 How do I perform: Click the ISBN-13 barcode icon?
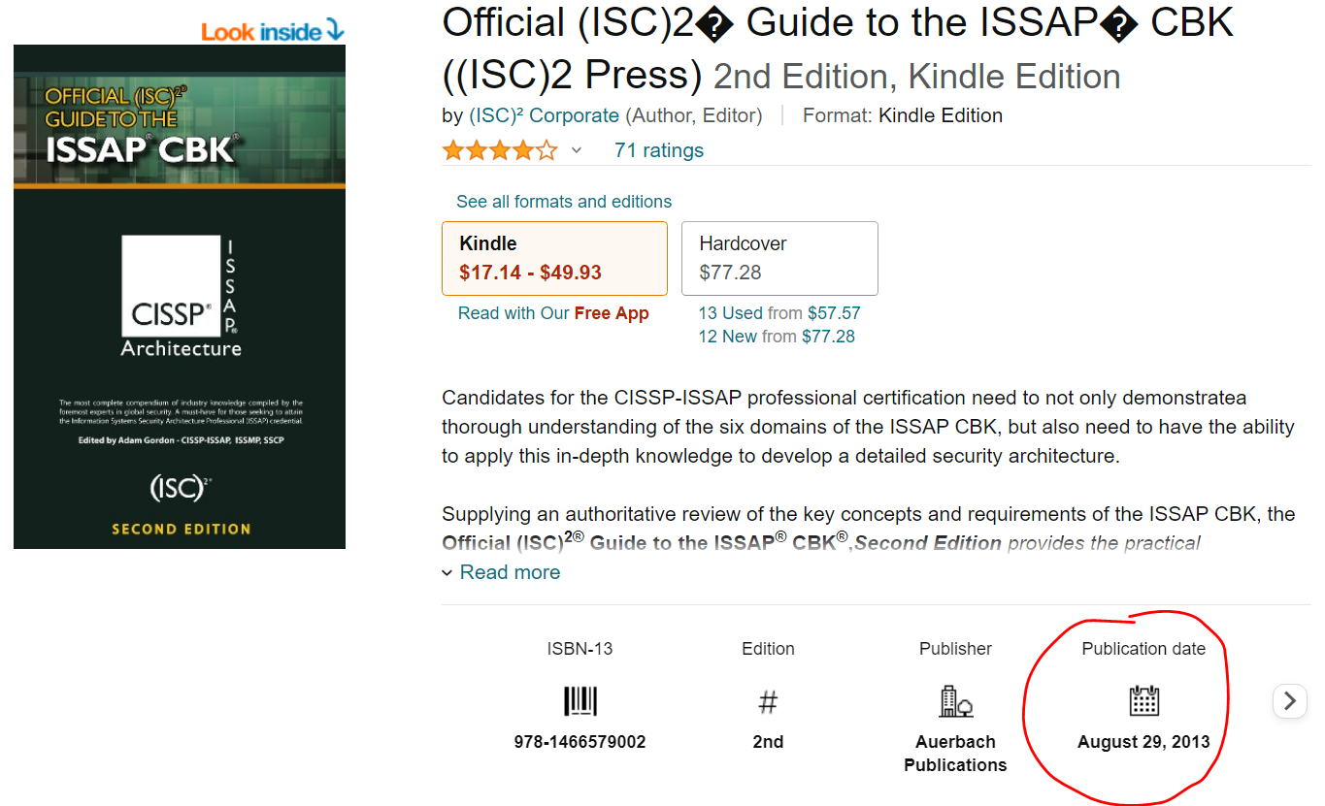click(x=580, y=700)
